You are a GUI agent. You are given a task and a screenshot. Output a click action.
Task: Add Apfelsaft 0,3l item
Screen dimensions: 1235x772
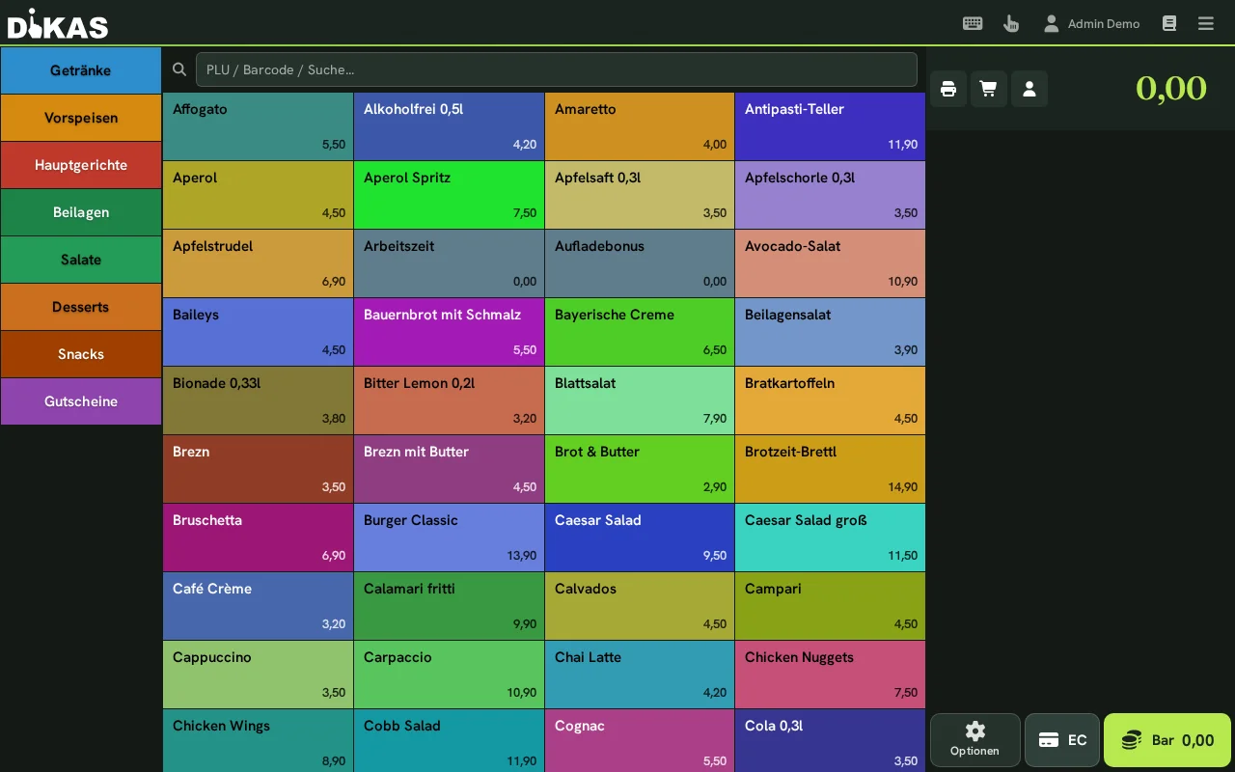(640, 195)
